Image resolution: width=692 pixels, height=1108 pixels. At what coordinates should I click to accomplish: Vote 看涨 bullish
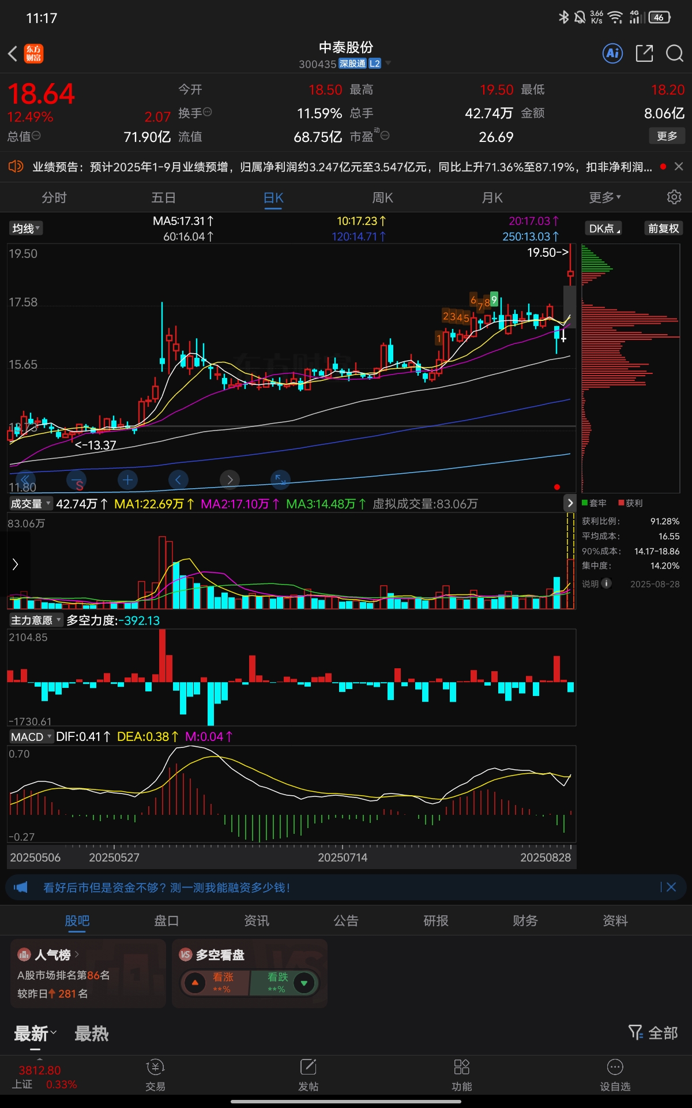(215, 983)
